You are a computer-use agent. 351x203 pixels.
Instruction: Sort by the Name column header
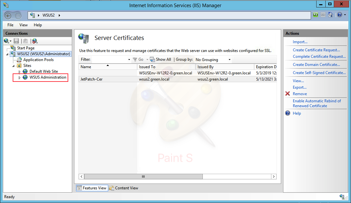pos(108,67)
